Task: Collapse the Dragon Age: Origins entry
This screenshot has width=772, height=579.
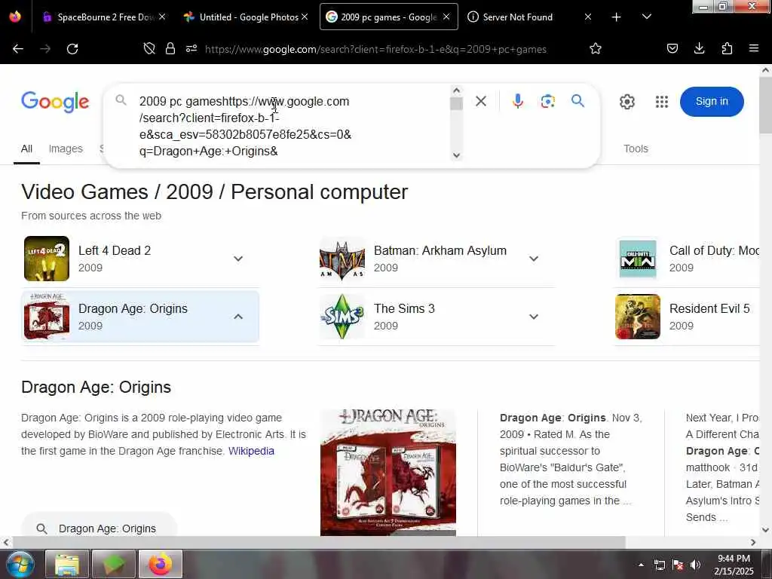Action: pyautogui.click(x=238, y=317)
